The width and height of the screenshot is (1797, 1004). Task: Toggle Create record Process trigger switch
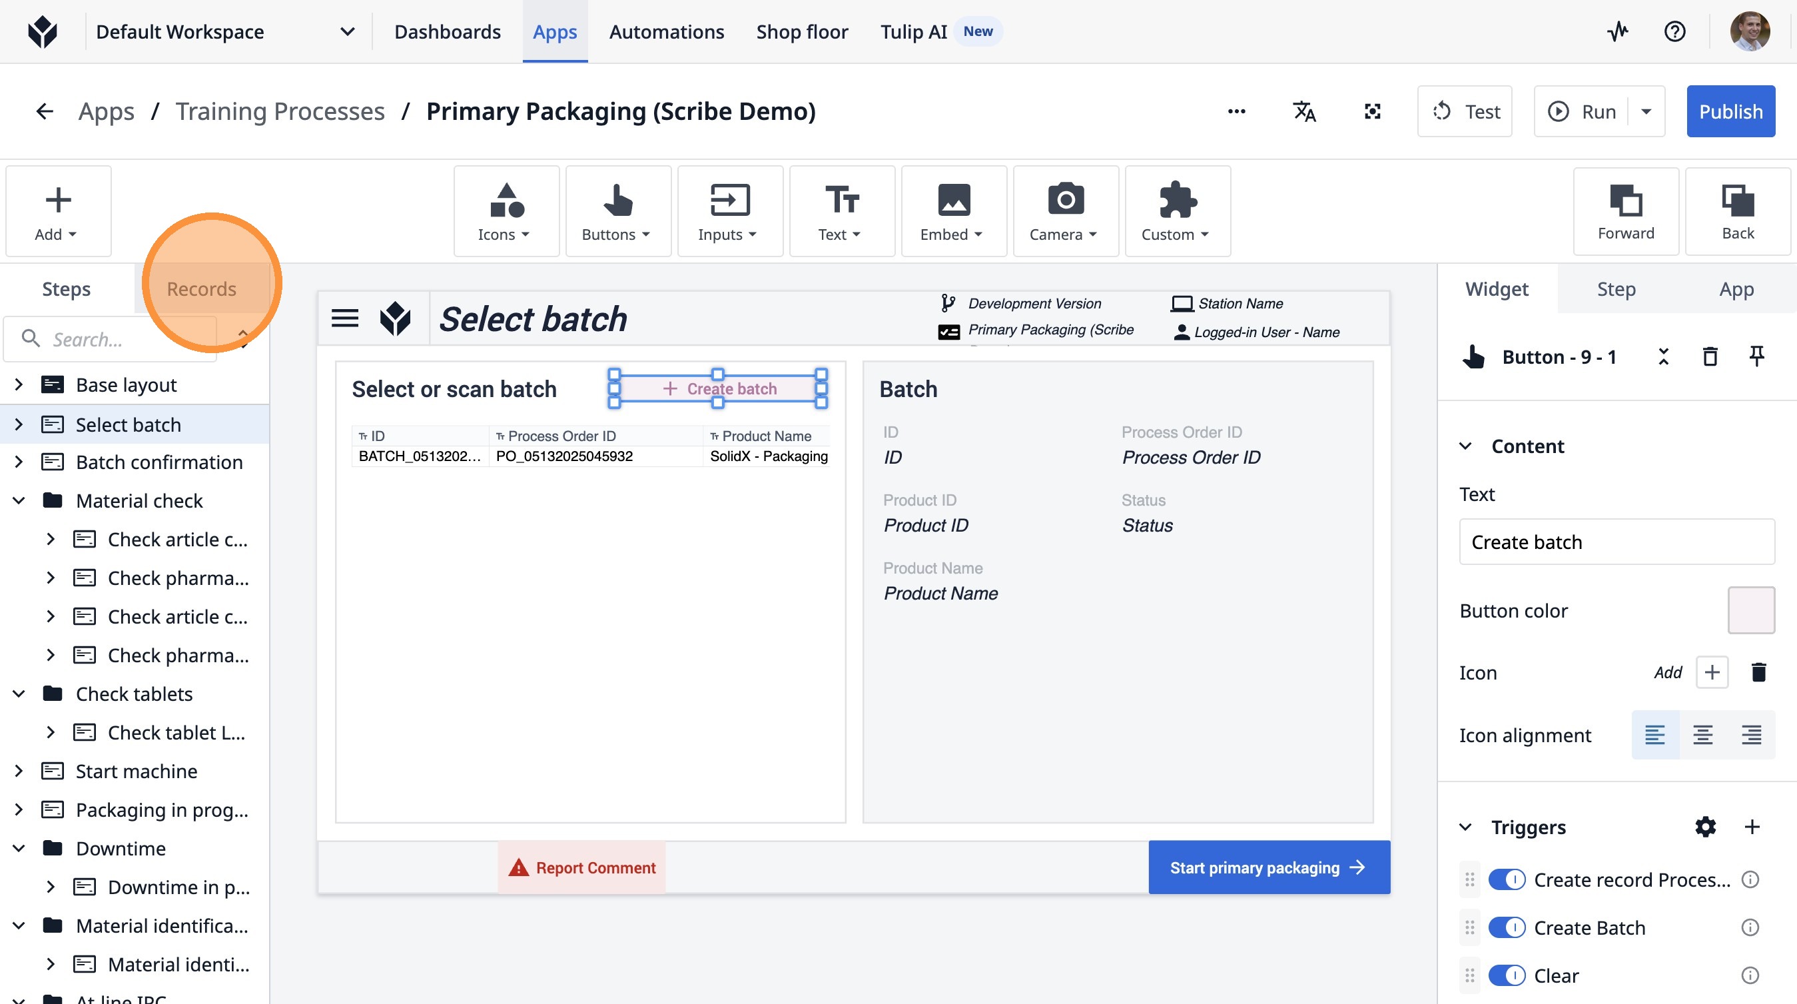point(1506,879)
